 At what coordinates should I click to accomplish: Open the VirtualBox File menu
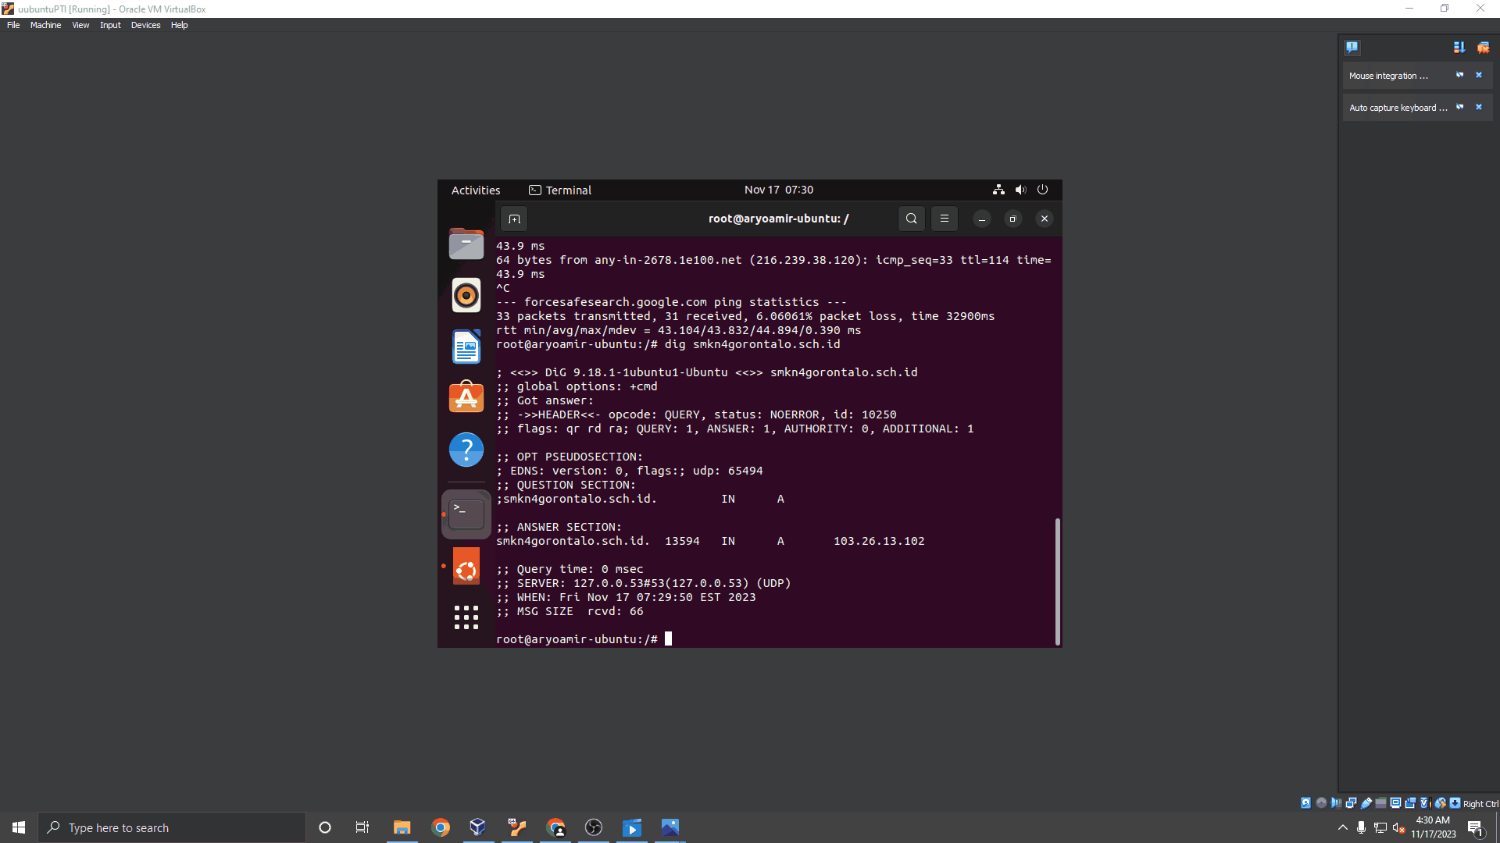13,25
